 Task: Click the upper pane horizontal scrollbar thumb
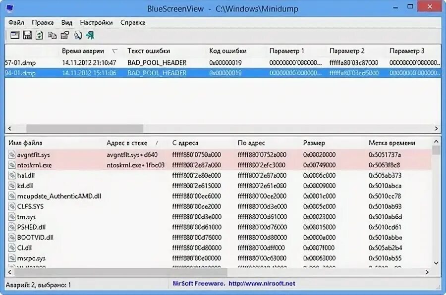pyautogui.click(x=85, y=129)
